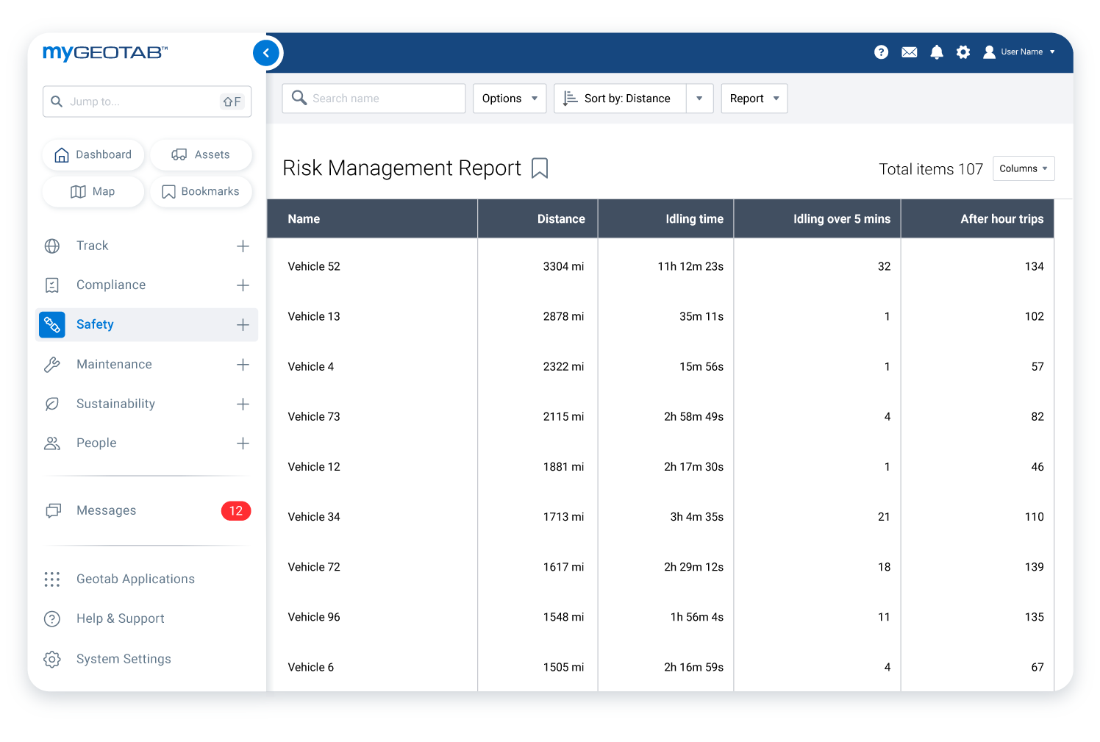Bookmark the Risk Management Report
This screenshot has width=1100, height=742.
(540, 168)
